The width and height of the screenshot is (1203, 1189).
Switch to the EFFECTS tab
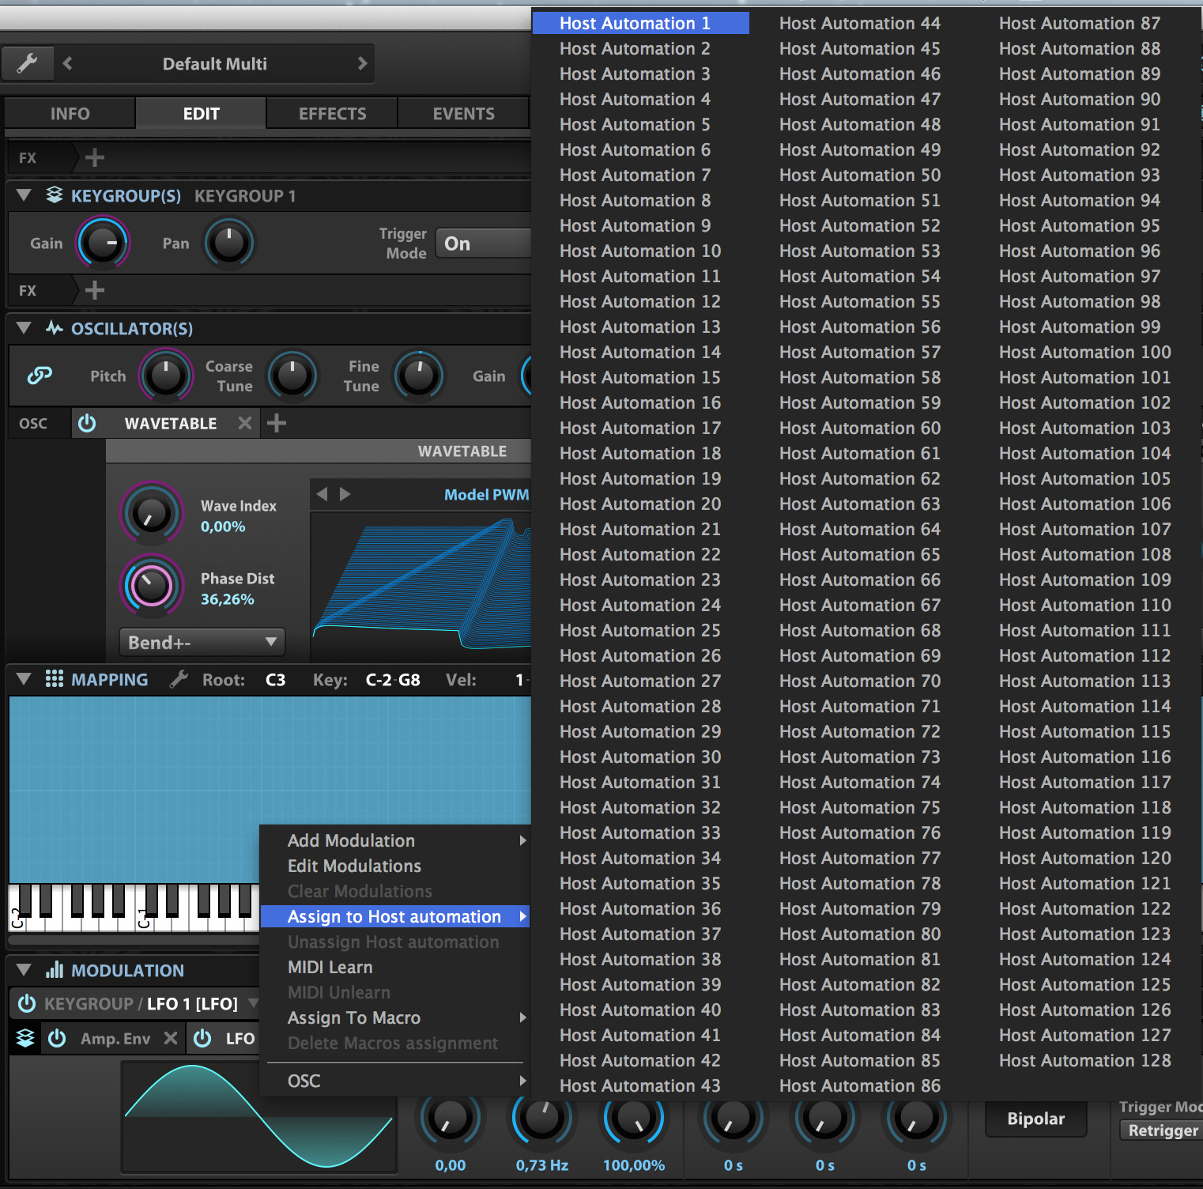tap(333, 114)
